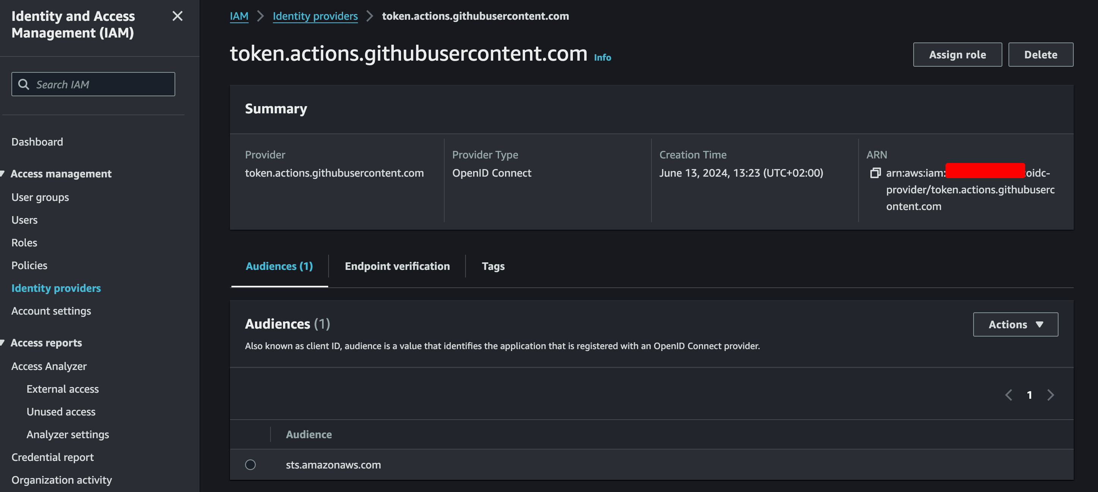The width and height of the screenshot is (1098, 492).
Task: Open the Info link beside provider title
Action: point(602,58)
